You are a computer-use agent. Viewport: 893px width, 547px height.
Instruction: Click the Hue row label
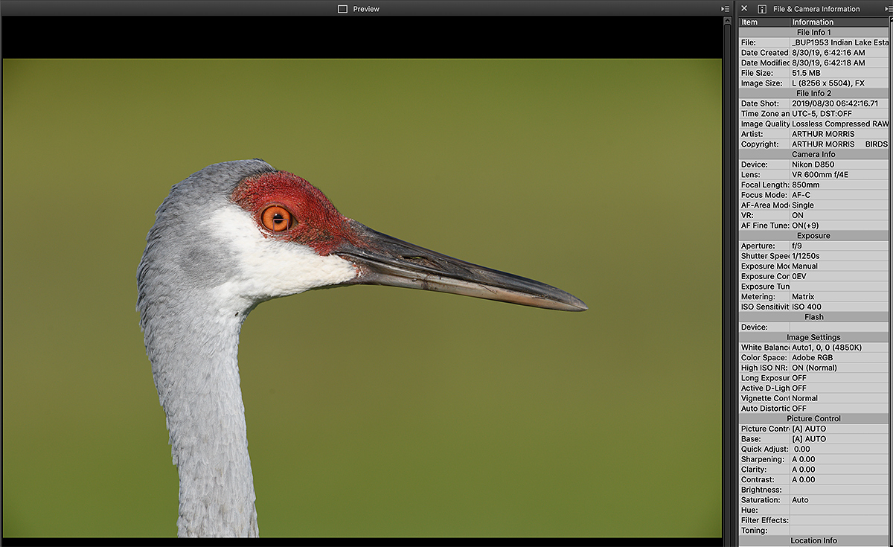point(749,510)
